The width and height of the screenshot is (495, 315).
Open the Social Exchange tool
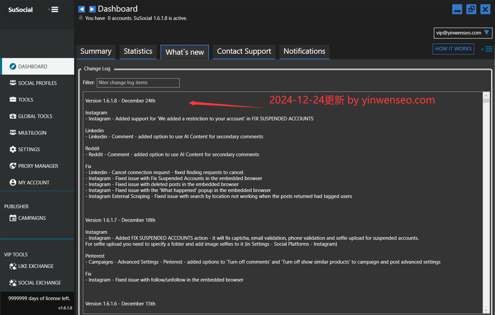[x=37, y=283]
